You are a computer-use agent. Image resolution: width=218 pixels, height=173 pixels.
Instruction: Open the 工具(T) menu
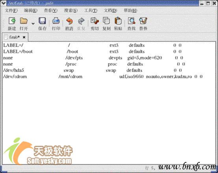91,10
